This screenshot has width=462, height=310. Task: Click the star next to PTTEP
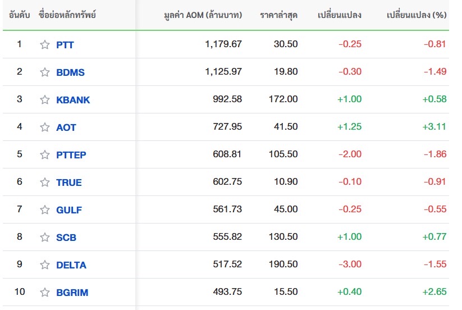click(45, 154)
